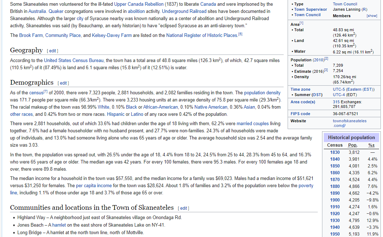Open the Black racial category link
The image size is (383, 237).
click(131, 107)
